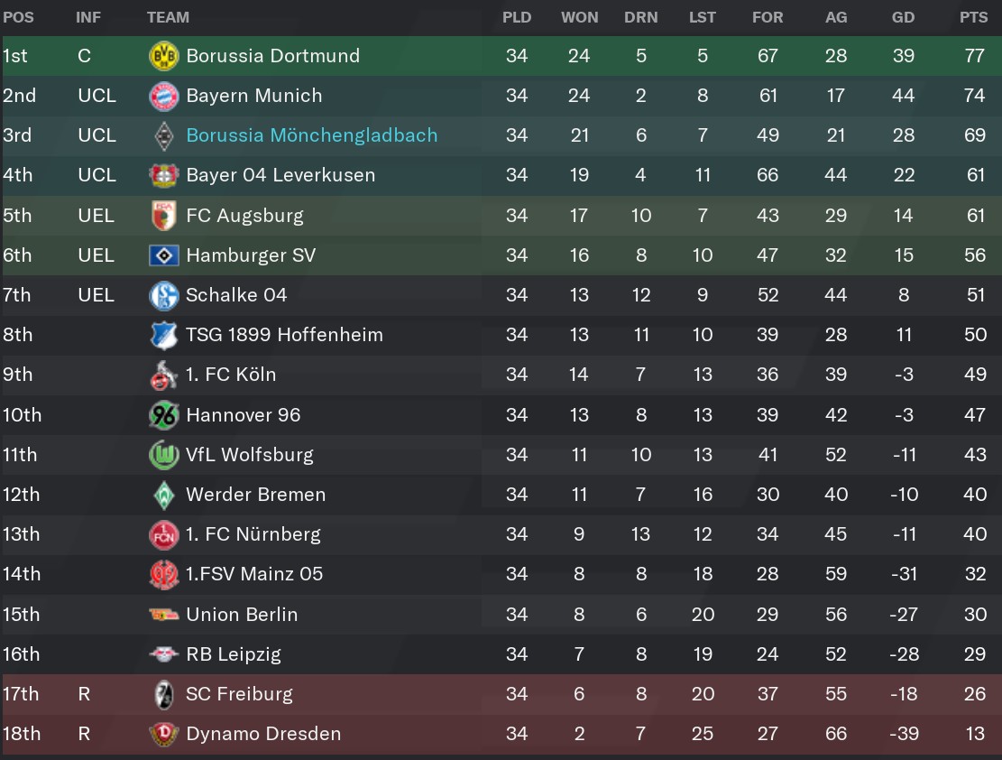Select the Dynamo Dresden badge icon
1002x760 pixels.
[163, 734]
